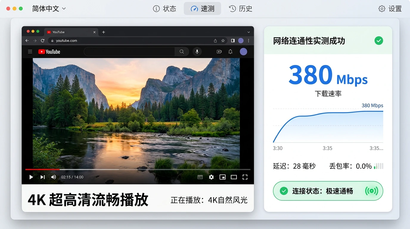Switch to theater mode
The height and width of the screenshot is (229, 410).
234,177
